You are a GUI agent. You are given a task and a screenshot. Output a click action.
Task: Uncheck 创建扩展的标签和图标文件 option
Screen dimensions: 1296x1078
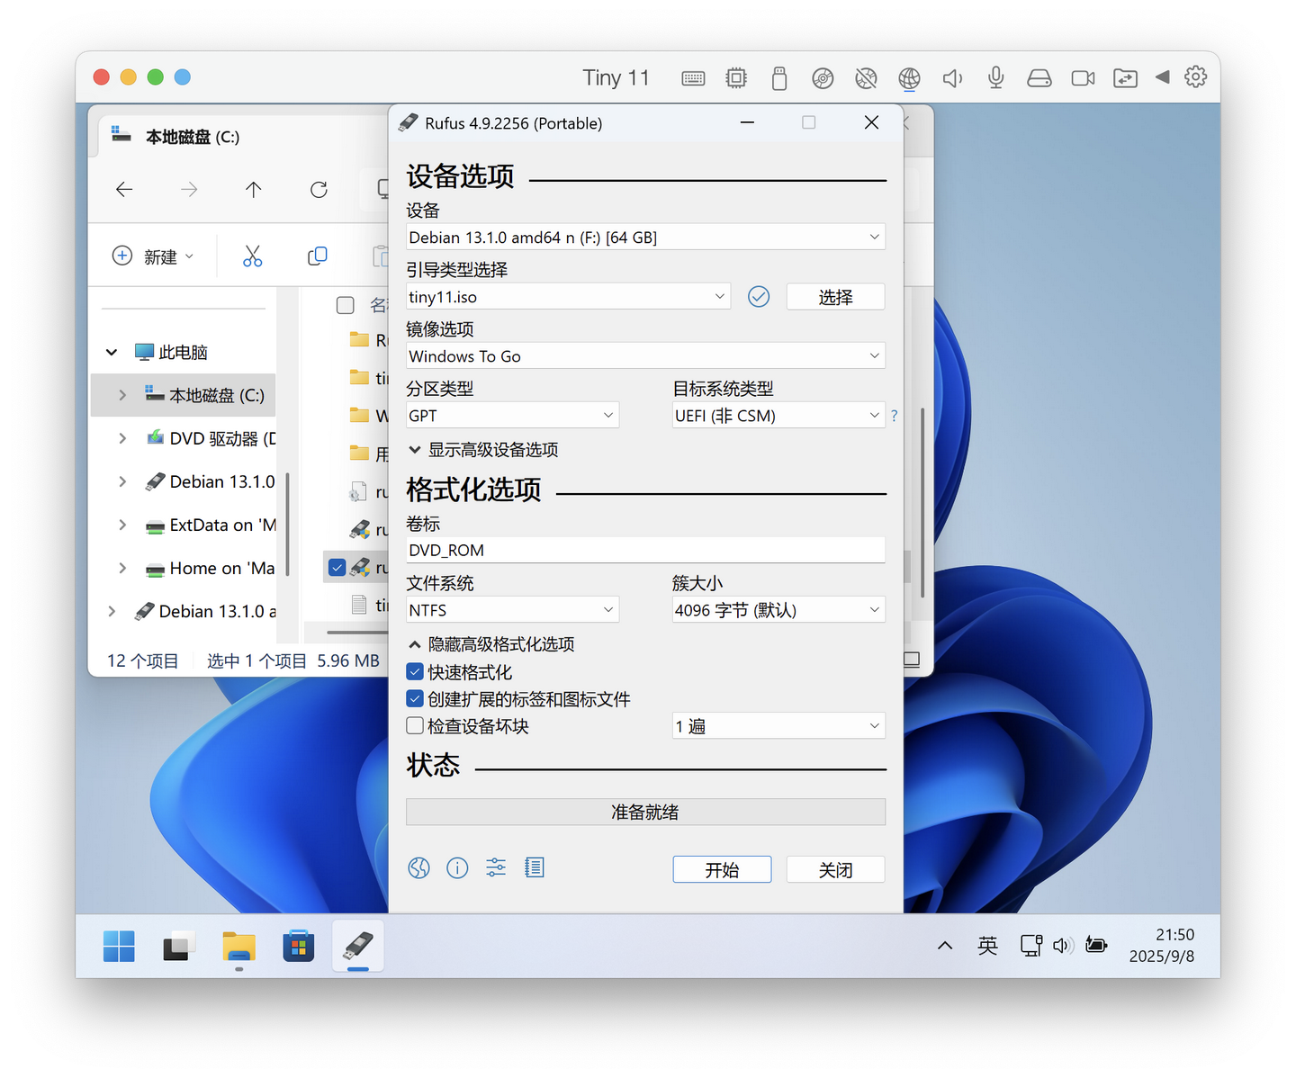(x=415, y=699)
